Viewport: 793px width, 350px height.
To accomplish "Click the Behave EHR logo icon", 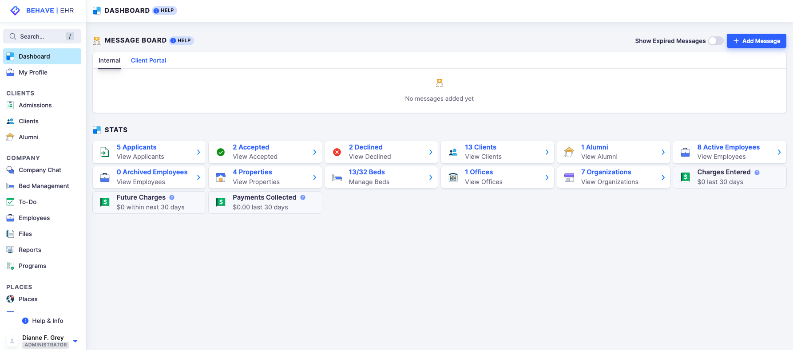I will tap(15, 11).
